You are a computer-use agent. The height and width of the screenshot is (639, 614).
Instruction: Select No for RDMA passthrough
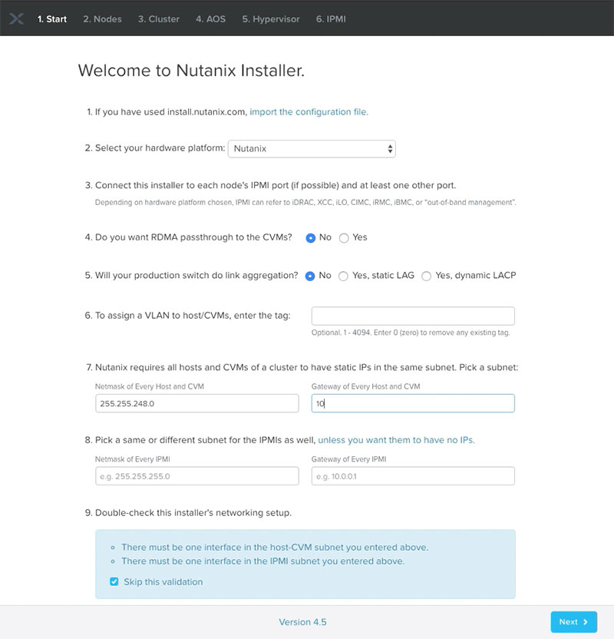pos(311,238)
